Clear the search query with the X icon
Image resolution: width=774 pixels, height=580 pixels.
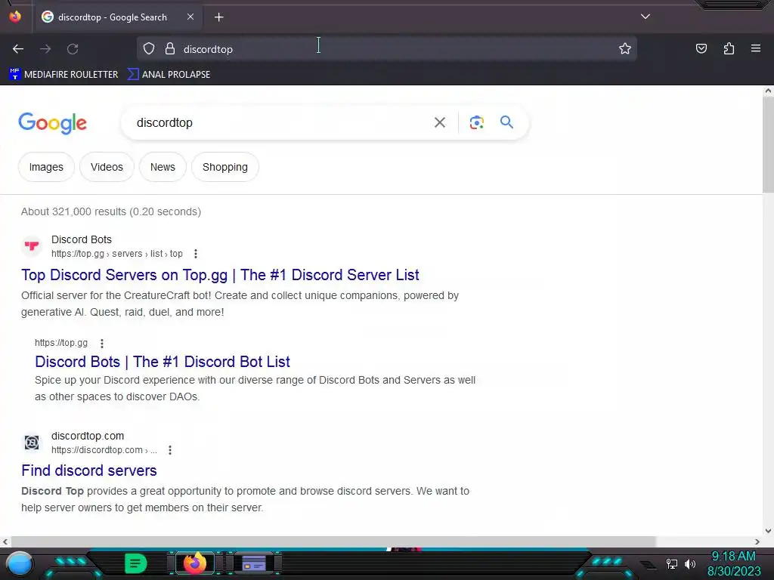point(439,123)
